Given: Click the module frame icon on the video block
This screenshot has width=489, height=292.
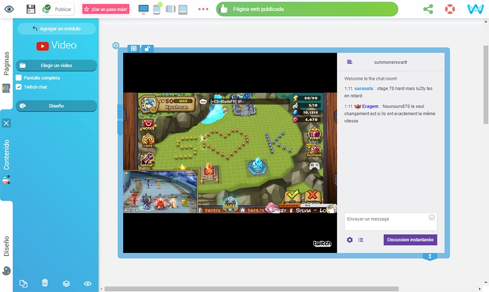Looking at the screenshot, I should (134, 48).
